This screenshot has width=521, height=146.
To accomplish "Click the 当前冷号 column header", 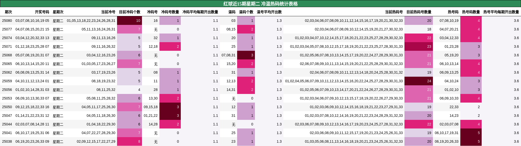I will coord(108,12).
